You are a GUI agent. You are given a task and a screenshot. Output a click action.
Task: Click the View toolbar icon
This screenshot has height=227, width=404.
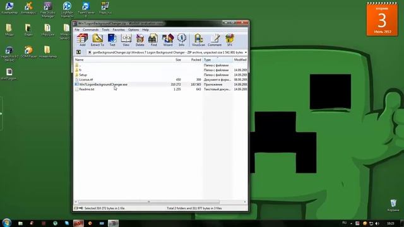coord(126,40)
